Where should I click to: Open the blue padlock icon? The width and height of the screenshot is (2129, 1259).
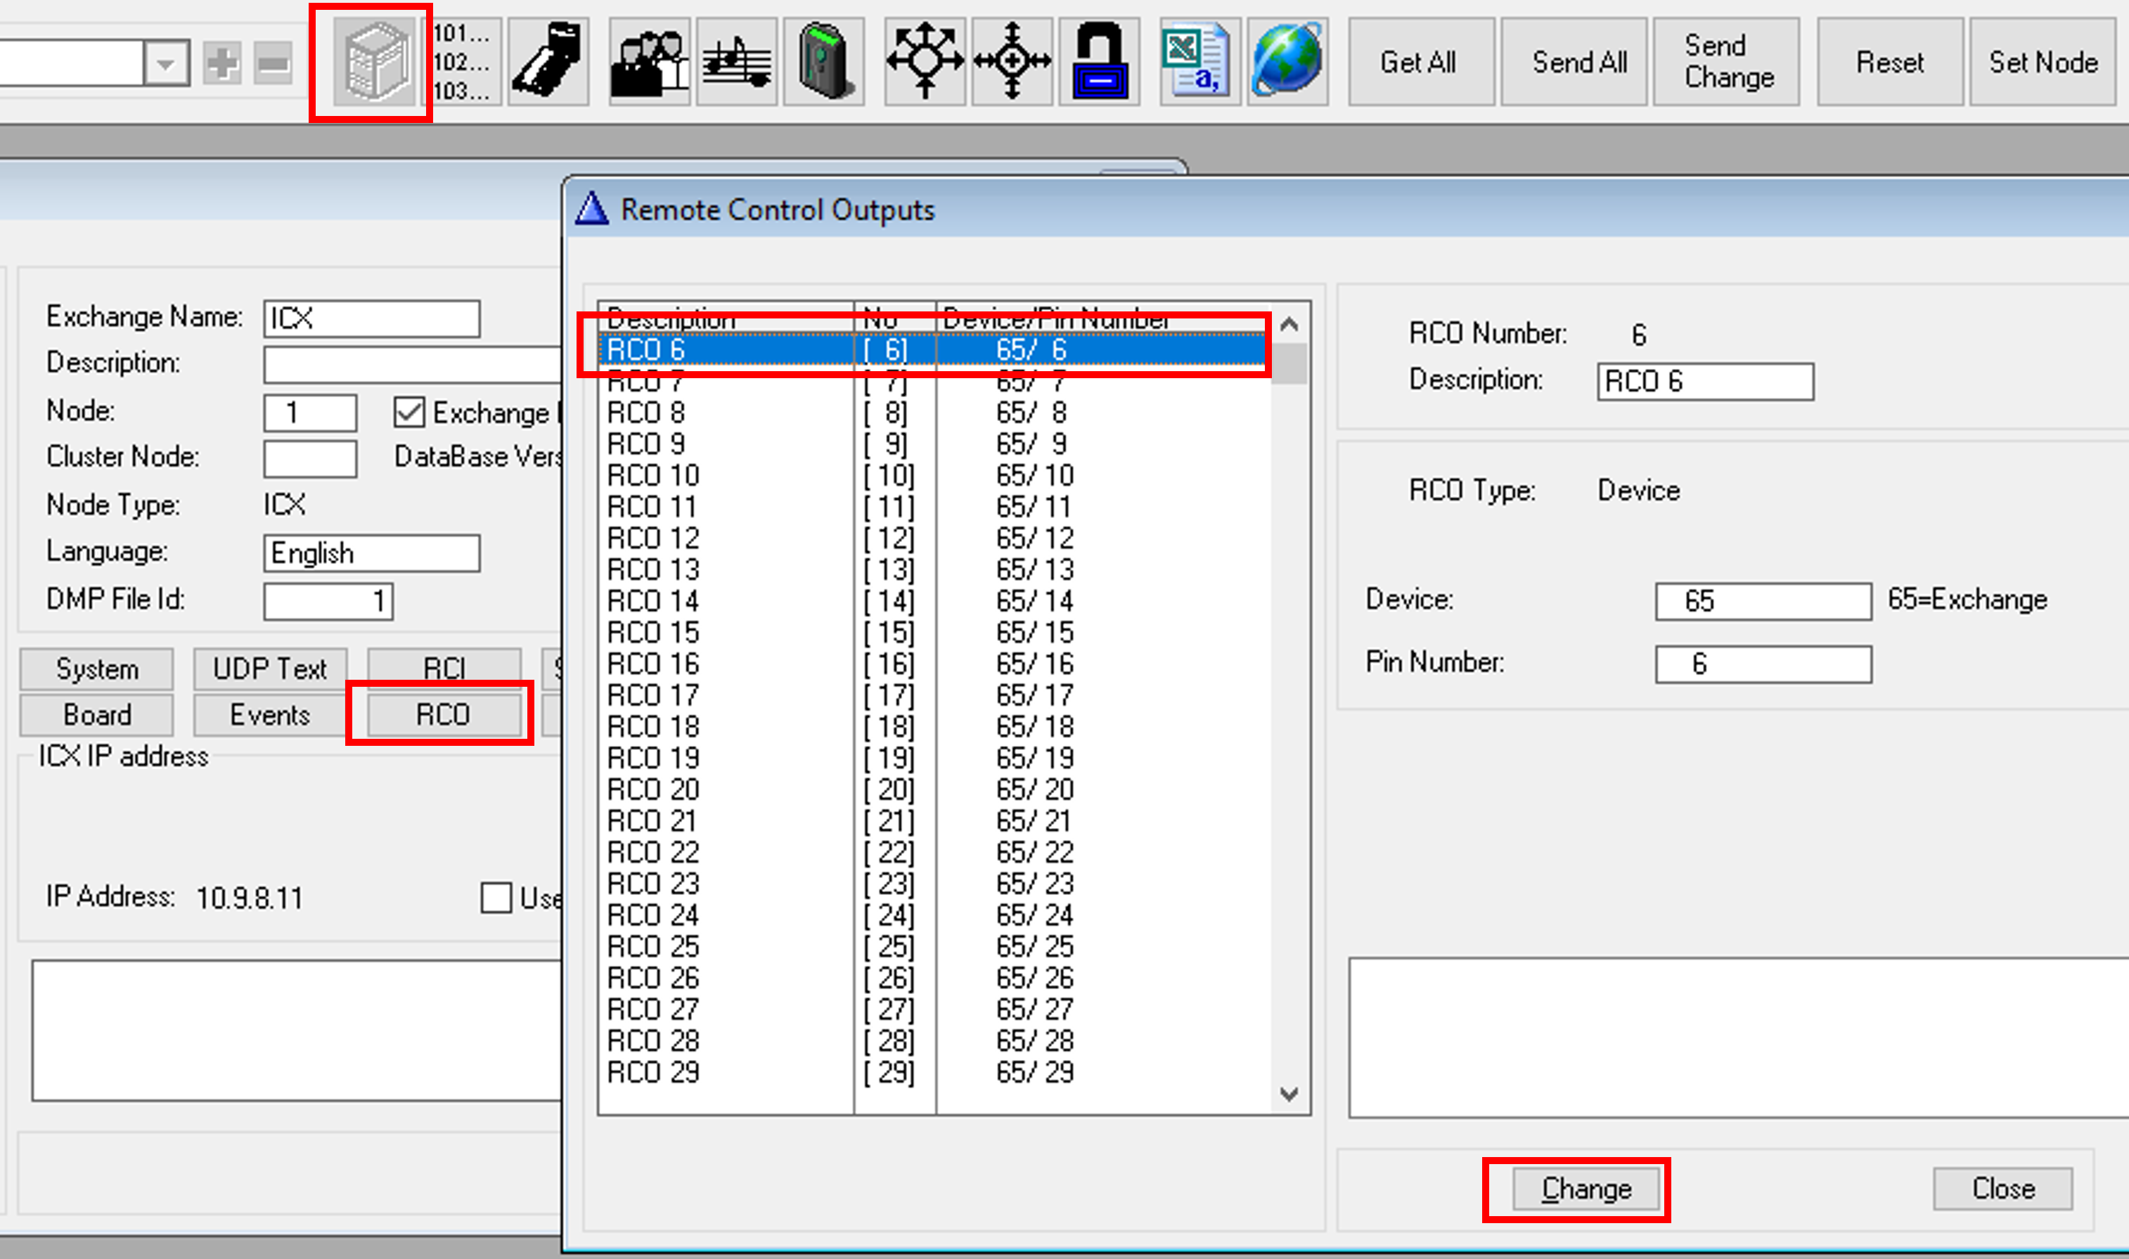click(1099, 62)
